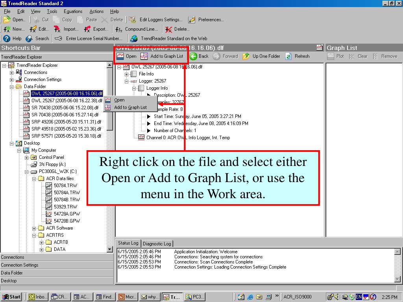Click Enter License Serial Number key icon
The width and height of the screenshot is (403, 302).
point(59,39)
